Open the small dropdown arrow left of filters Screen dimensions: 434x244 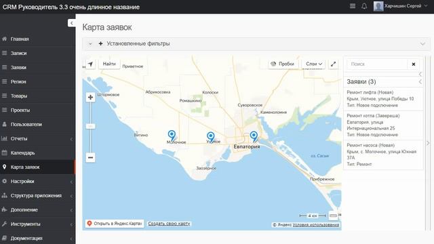tap(90, 44)
